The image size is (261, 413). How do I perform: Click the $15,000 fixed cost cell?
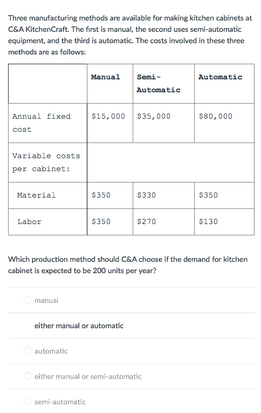click(x=110, y=123)
